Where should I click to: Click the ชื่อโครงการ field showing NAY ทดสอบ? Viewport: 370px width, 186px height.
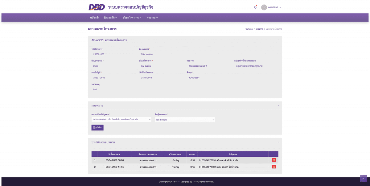coord(209,54)
